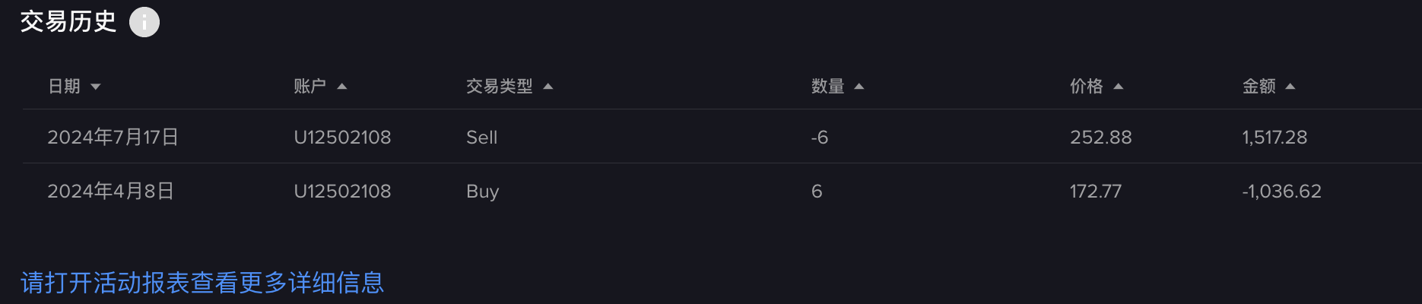Select the 价格 column header label
Image resolution: width=1422 pixels, height=304 pixels.
pyautogui.click(x=1087, y=87)
